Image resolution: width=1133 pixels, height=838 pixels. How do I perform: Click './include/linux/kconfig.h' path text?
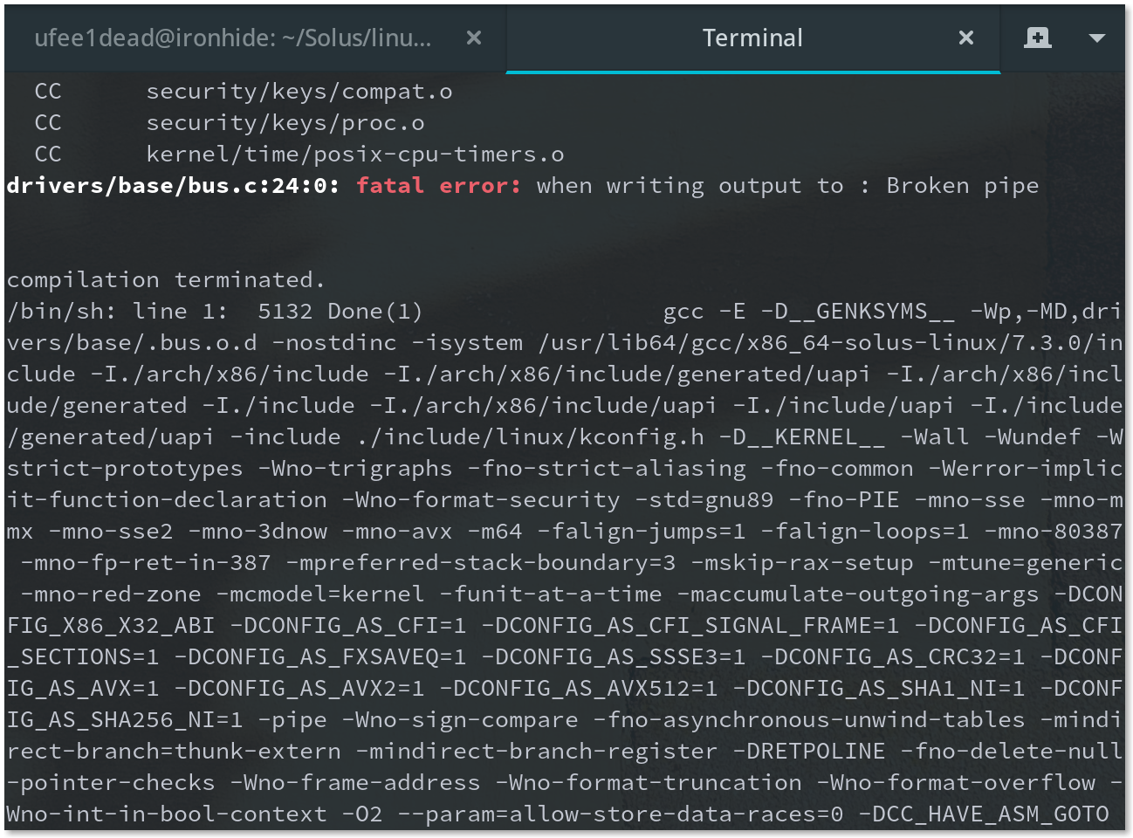point(530,437)
